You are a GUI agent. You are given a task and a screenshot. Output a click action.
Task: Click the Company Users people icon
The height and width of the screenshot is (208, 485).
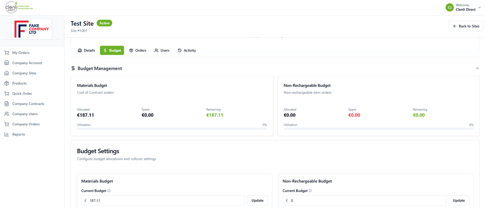point(6,114)
